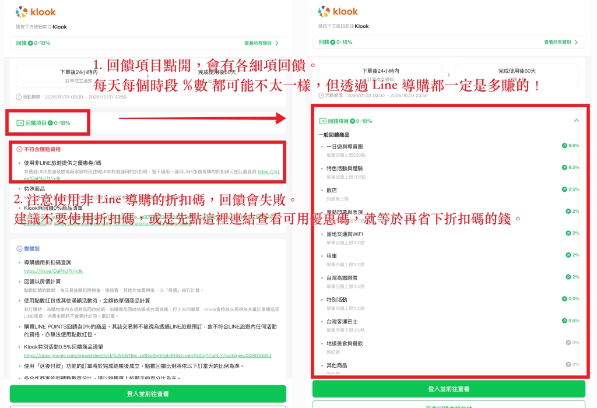Click the grey P icon on the 地道美食與餐飲 row
The height and width of the screenshot is (408, 597).
568,343
